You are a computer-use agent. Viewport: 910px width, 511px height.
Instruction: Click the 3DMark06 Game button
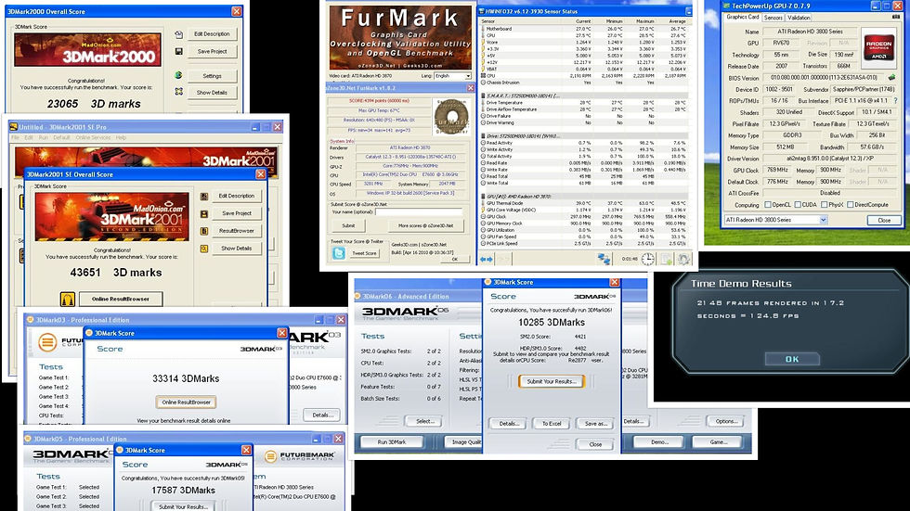tap(719, 442)
